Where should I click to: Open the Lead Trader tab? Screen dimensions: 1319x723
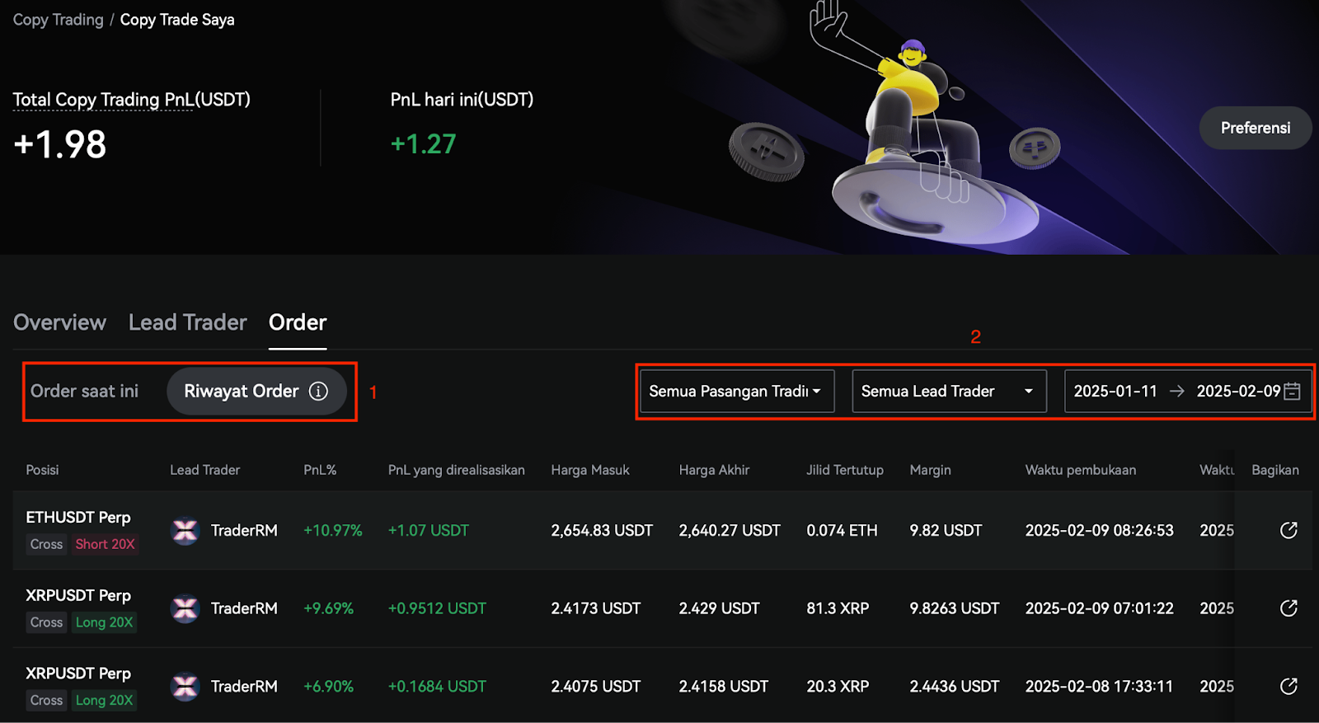pos(187,322)
